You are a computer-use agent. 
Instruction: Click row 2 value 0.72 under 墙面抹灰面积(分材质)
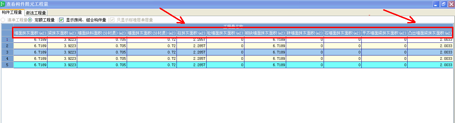152,46
